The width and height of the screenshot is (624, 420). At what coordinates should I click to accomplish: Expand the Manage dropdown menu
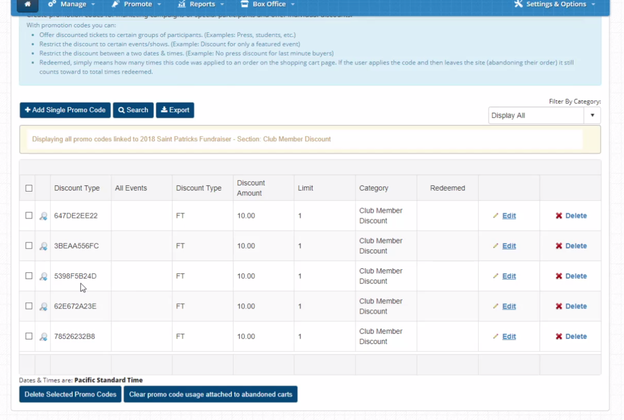72,4
